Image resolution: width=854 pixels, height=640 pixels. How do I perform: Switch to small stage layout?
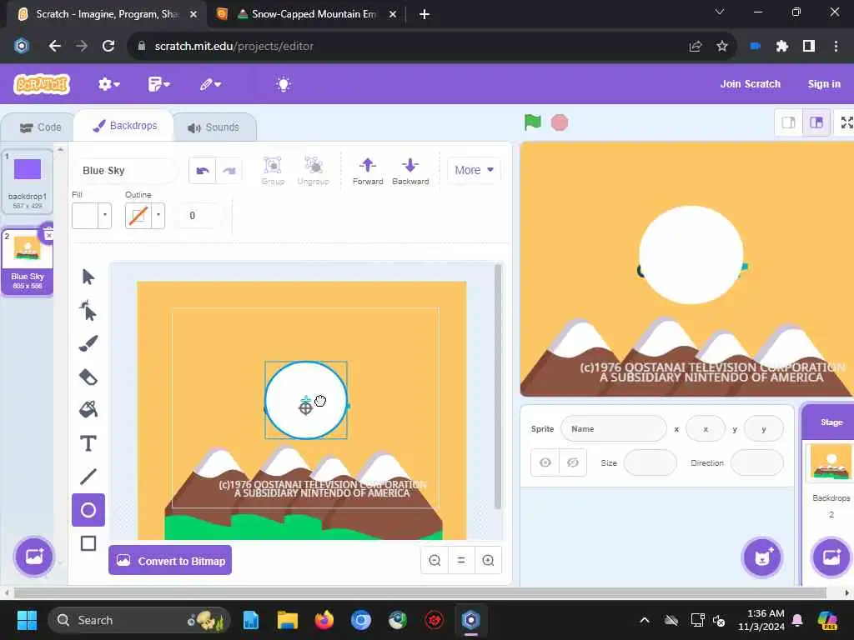tap(788, 122)
